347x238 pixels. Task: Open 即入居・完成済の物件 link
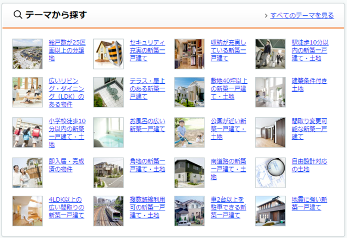(x=67, y=165)
